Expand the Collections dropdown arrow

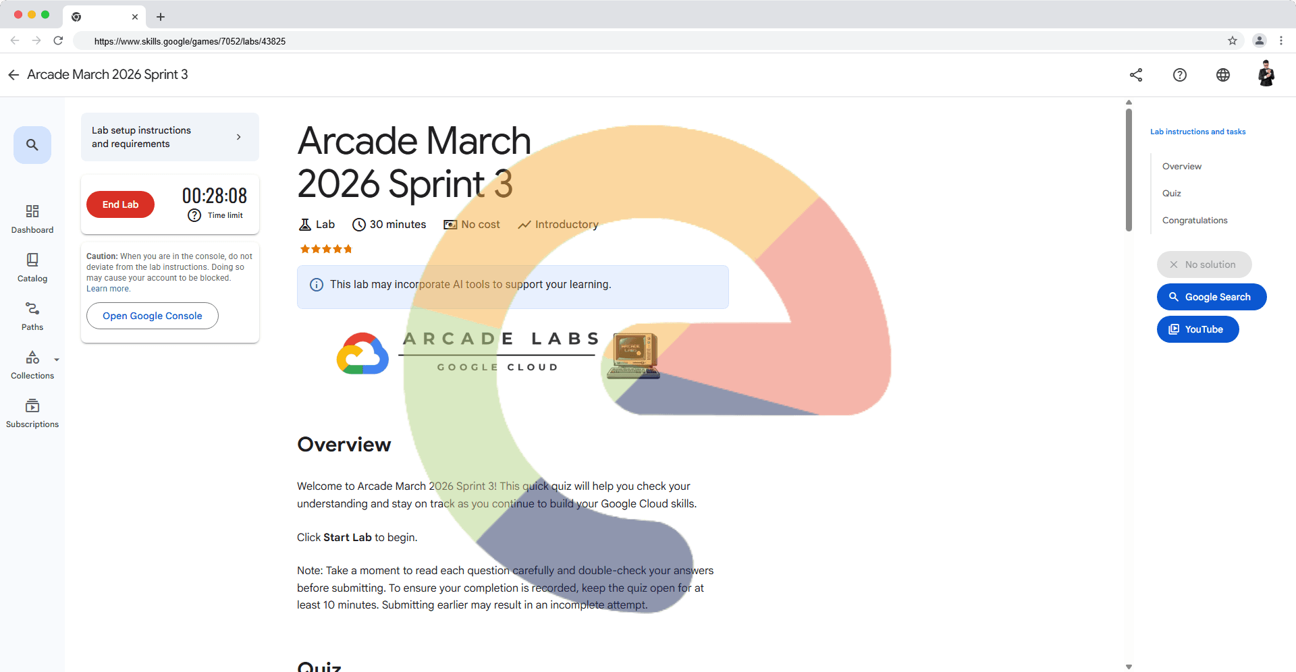point(57,360)
